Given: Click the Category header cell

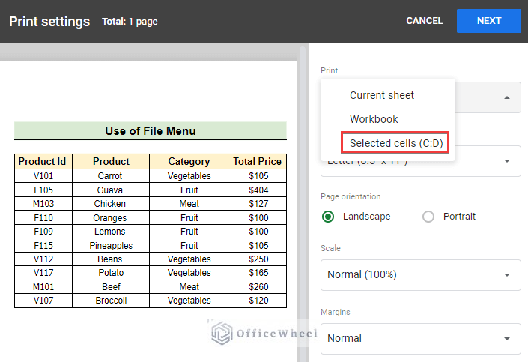Looking at the screenshot, I should [190, 161].
